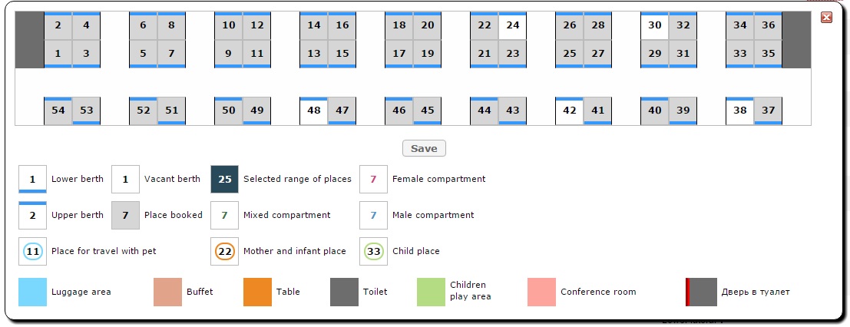Image resolution: width=850 pixels, height=327 pixels.
Task: Click the Lower berth legend icon
Action: pyautogui.click(x=32, y=179)
